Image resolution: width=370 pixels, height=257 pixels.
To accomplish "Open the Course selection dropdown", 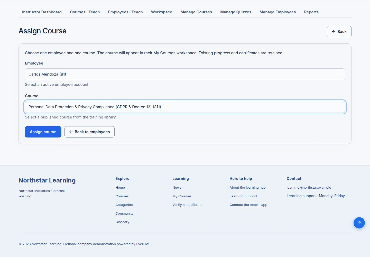I will pyautogui.click(x=185, y=107).
